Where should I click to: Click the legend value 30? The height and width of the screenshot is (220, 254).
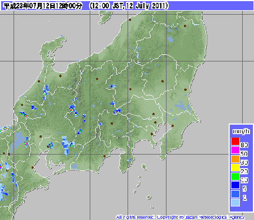tap(244, 162)
